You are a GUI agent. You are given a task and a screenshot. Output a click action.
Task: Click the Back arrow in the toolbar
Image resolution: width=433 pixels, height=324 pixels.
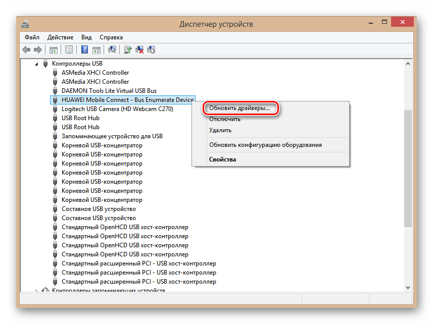(x=26, y=49)
